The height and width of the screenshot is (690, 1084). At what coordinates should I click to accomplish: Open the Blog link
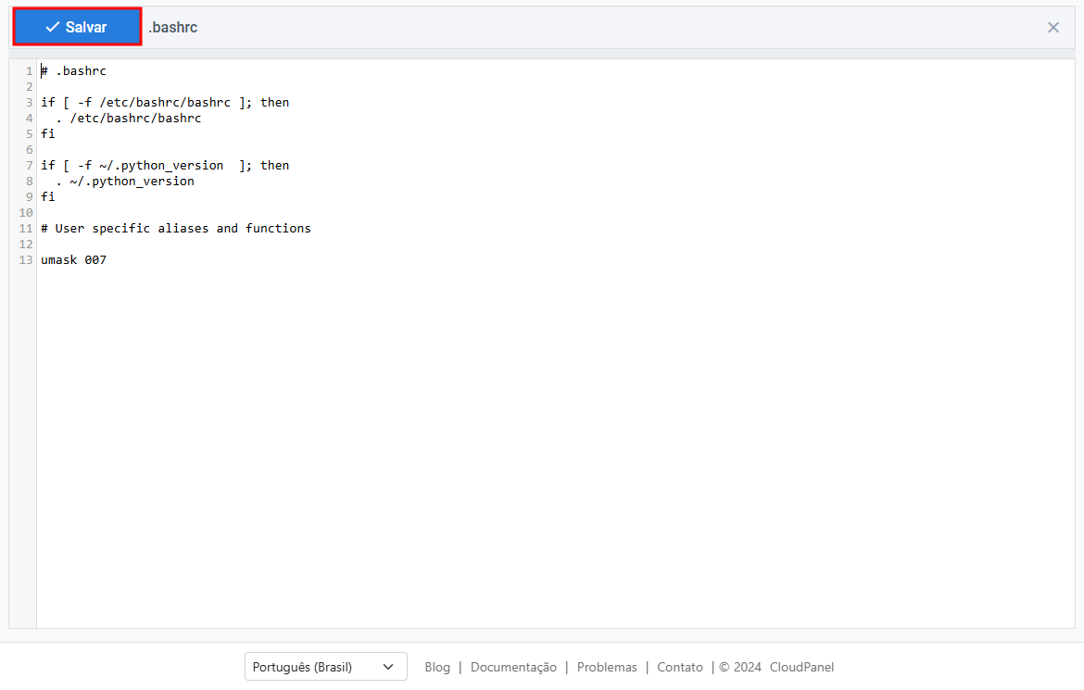click(436, 667)
